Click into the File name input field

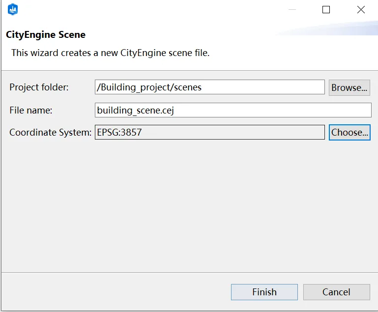[x=233, y=110]
